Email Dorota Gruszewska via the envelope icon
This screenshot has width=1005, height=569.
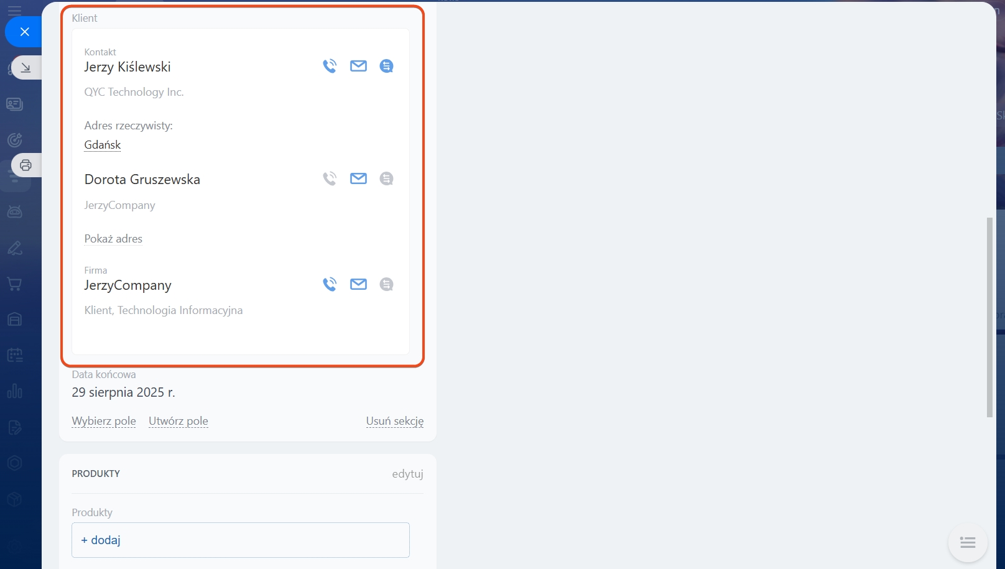[x=358, y=178]
